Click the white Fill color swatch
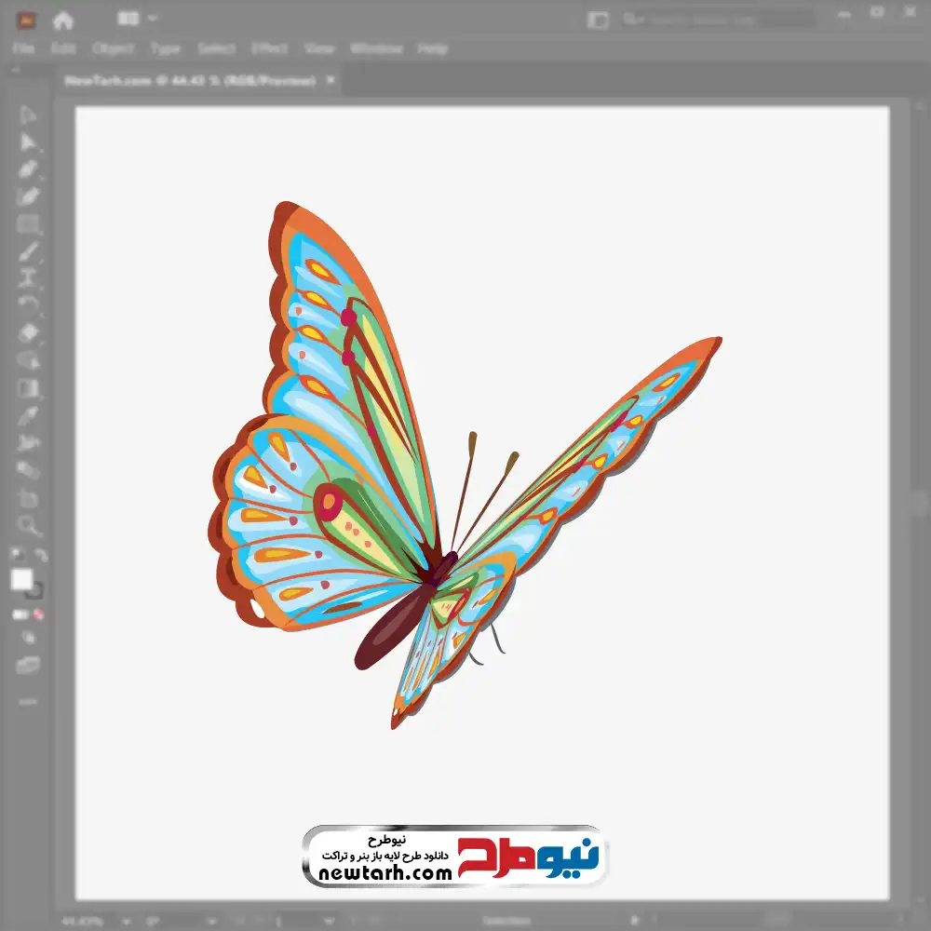Image resolution: width=931 pixels, height=931 pixels. (x=22, y=580)
